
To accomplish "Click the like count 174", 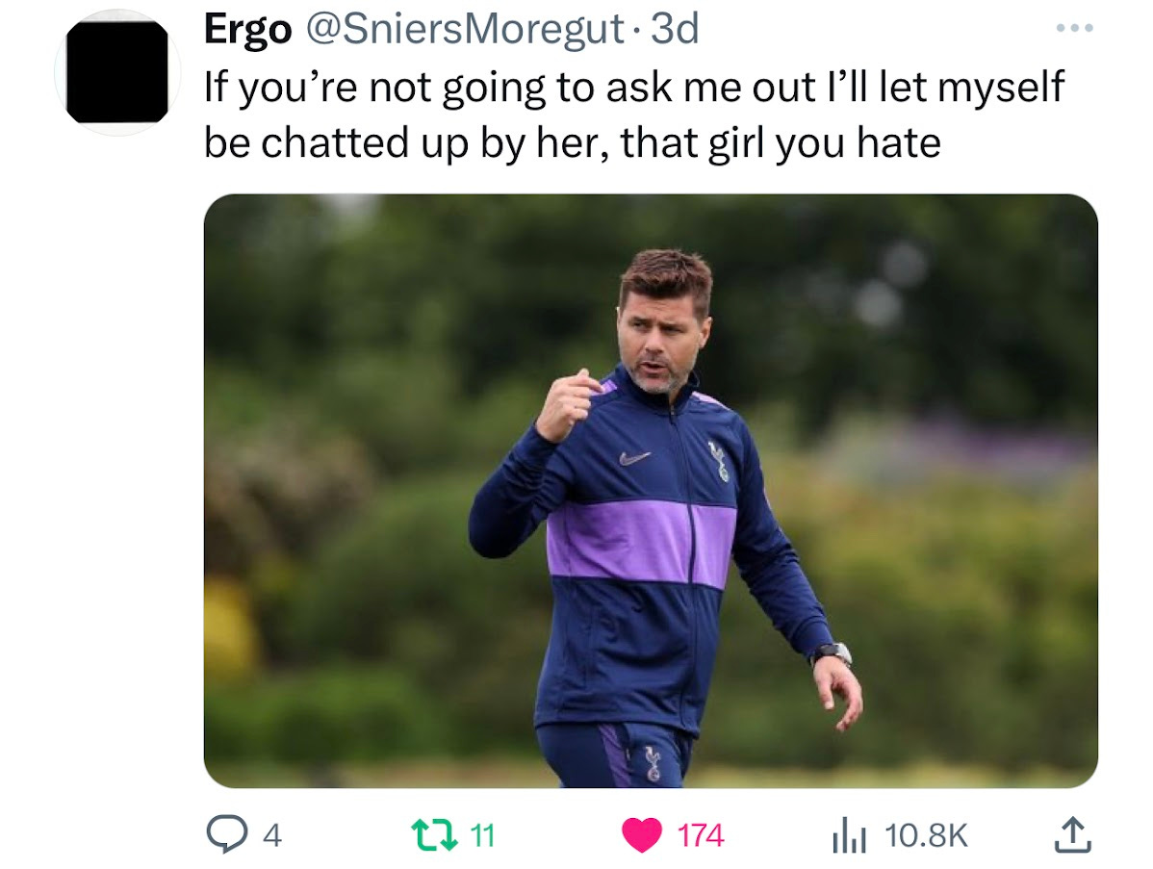I will pos(700,836).
